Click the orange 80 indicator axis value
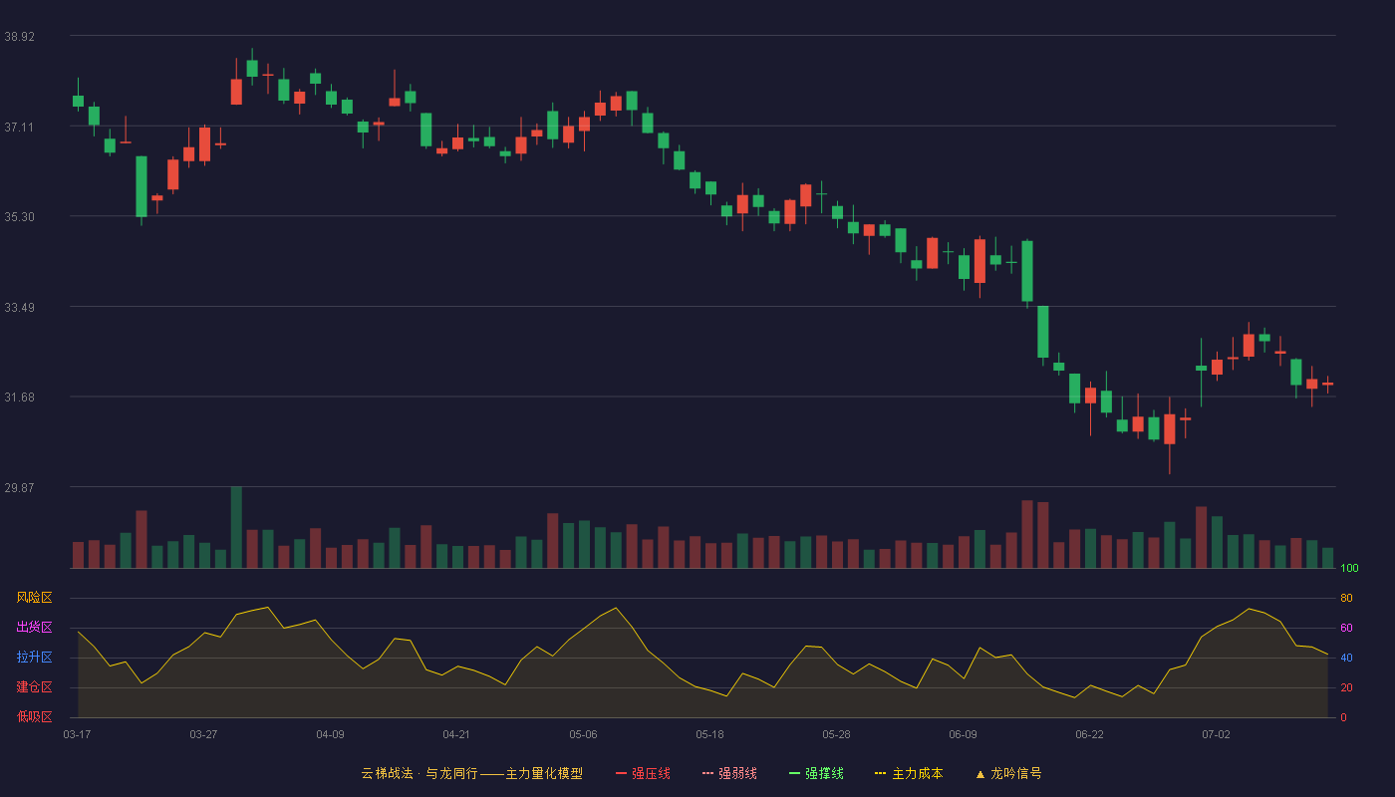The height and width of the screenshot is (797, 1395). [x=1346, y=598]
